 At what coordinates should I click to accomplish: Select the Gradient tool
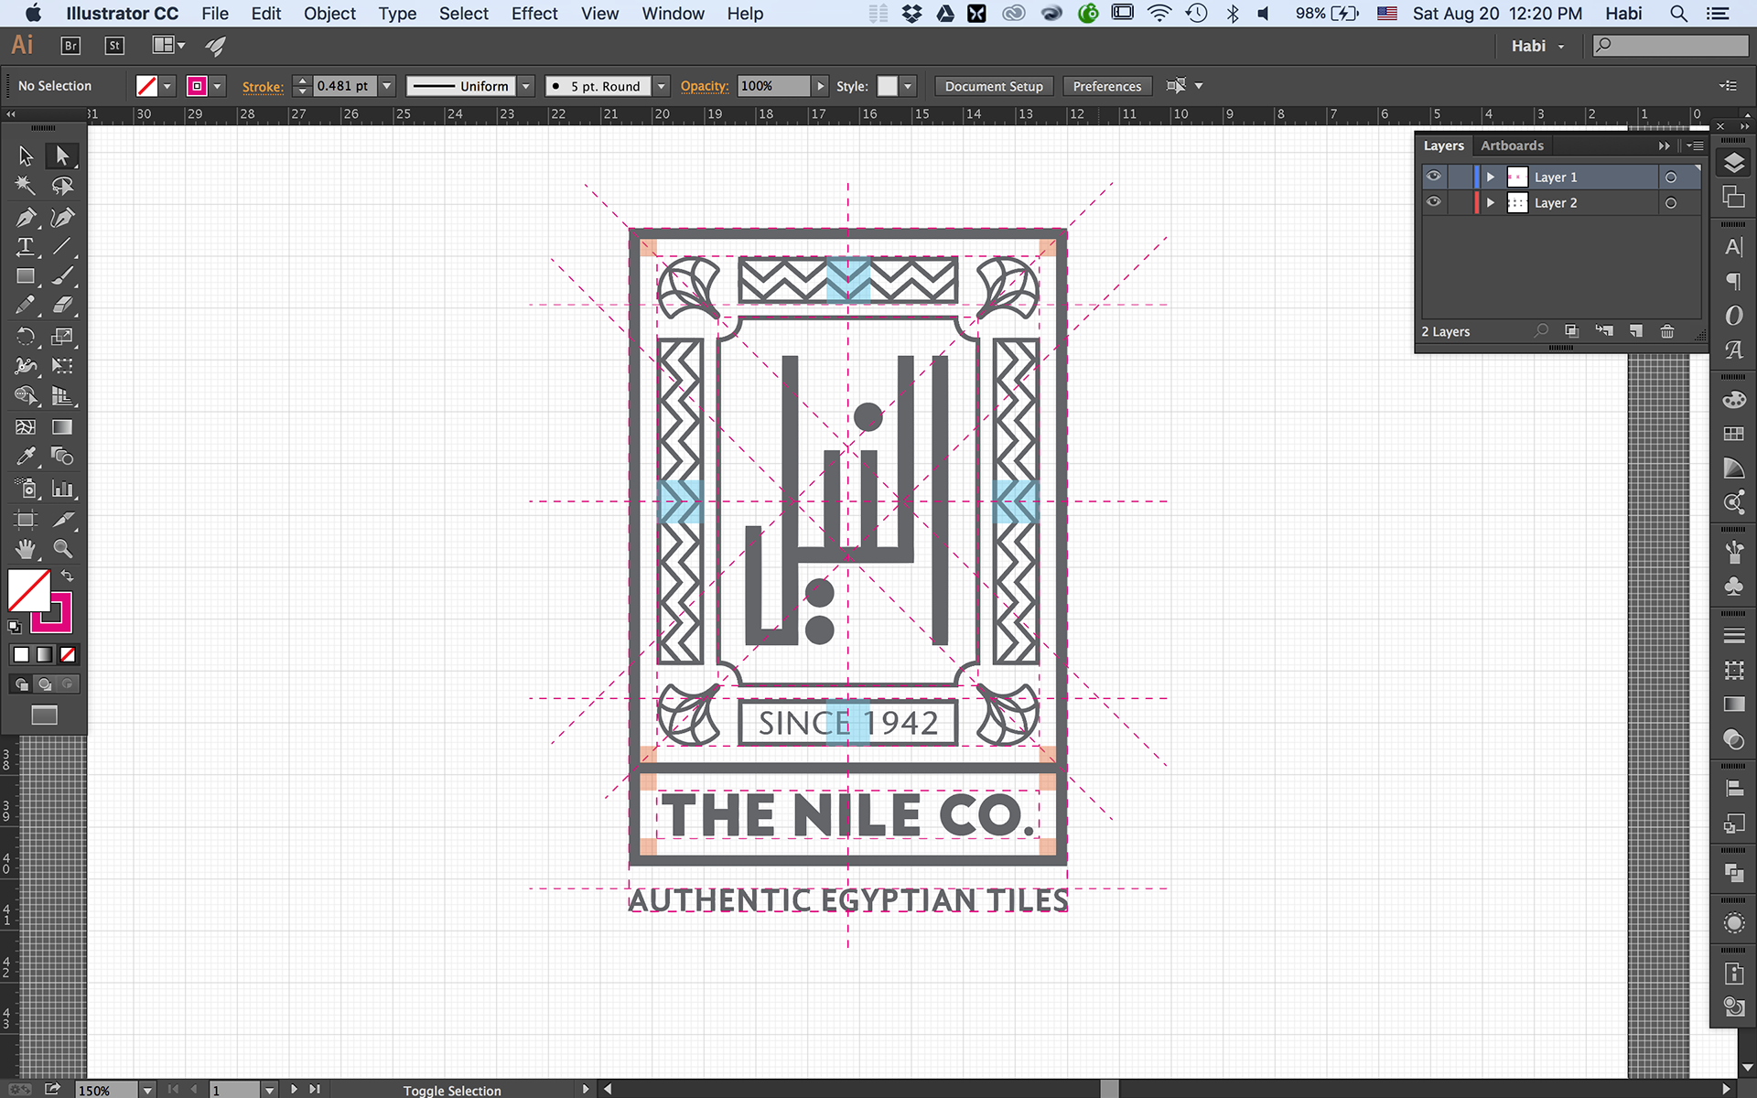coord(62,426)
